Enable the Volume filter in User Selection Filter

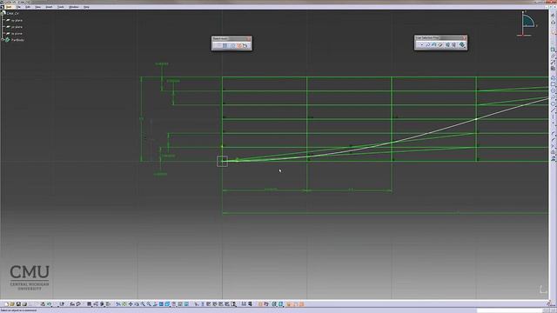pyautogui.click(x=440, y=44)
